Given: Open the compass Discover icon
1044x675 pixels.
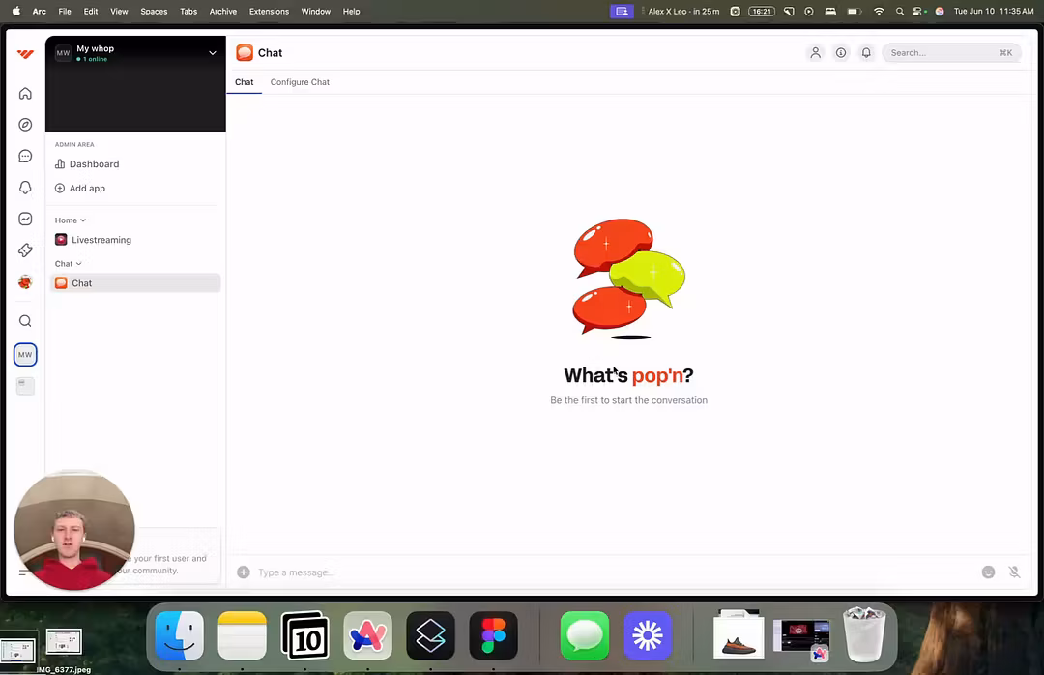Looking at the screenshot, I should [25, 125].
